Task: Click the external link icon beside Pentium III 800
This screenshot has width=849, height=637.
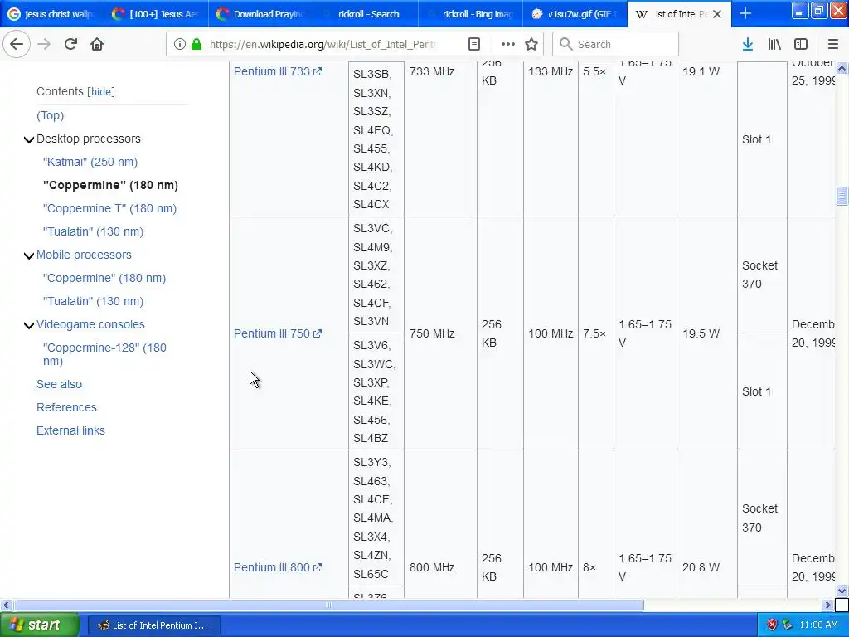Action: [318, 567]
